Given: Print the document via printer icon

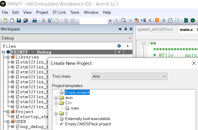Looking at the screenshot, I should (x=35, y=20).
